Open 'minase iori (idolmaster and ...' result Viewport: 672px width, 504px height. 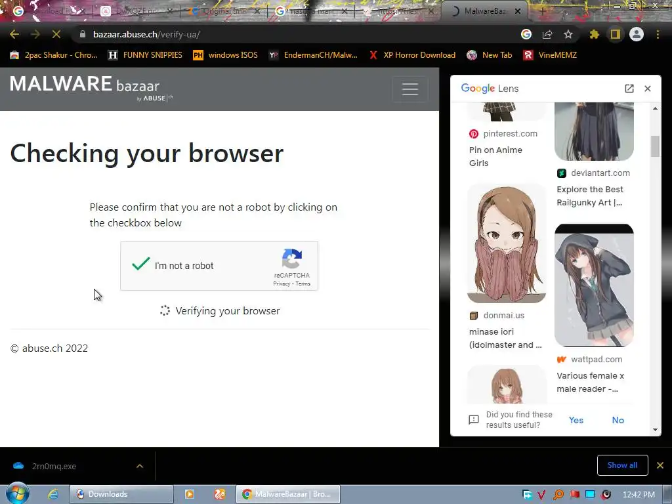[x=505, y=338]
